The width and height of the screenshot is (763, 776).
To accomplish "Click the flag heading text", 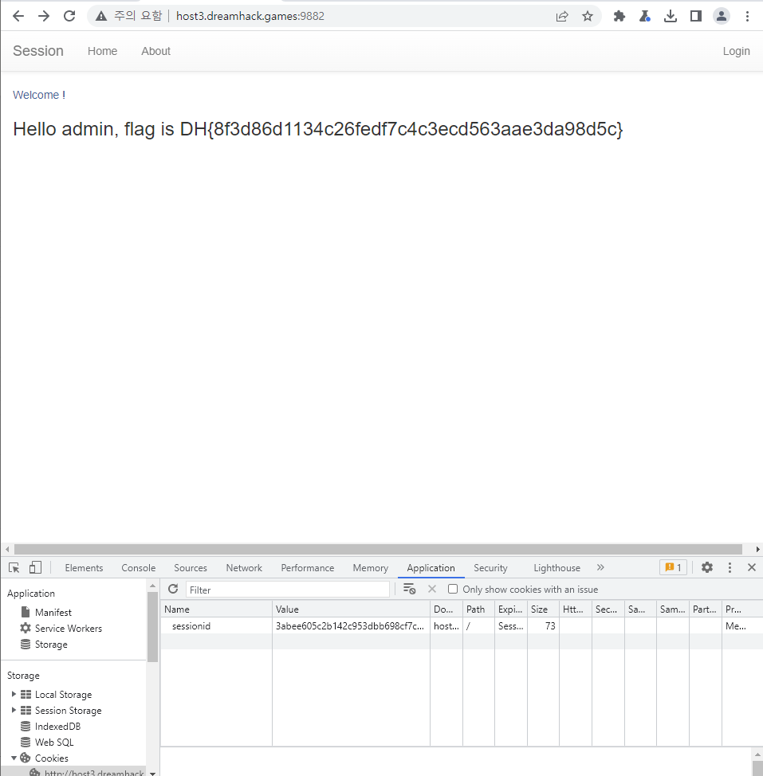I will coord(318,129).
